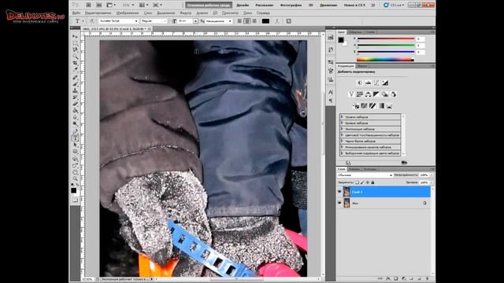This screenshot has width=504, height=283.
Task: Select the Hand tool
Action: pyautogui.click(x=76, y=172)
